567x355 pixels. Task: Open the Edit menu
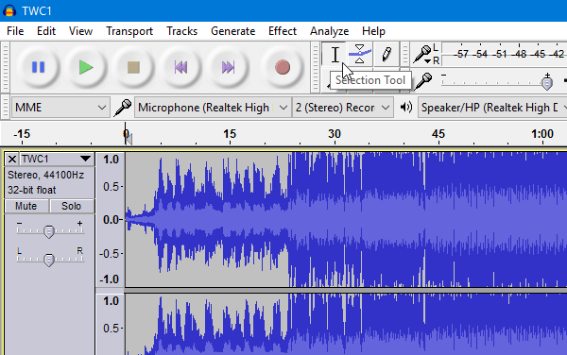46,31
